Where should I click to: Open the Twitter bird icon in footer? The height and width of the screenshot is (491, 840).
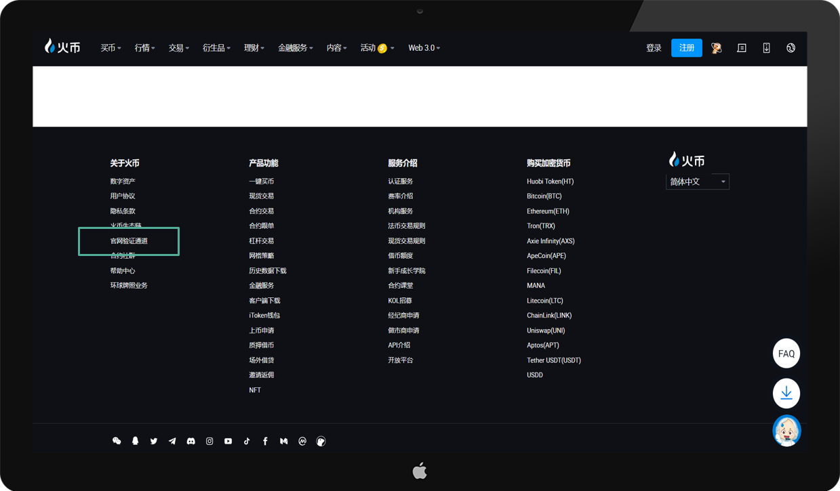point(154,441)
